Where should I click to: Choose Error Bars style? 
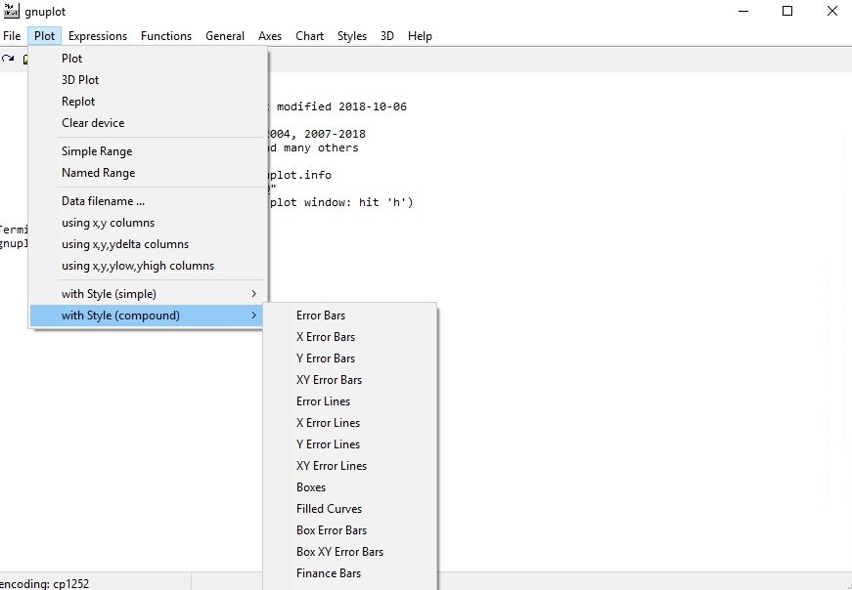pos(349,316)
